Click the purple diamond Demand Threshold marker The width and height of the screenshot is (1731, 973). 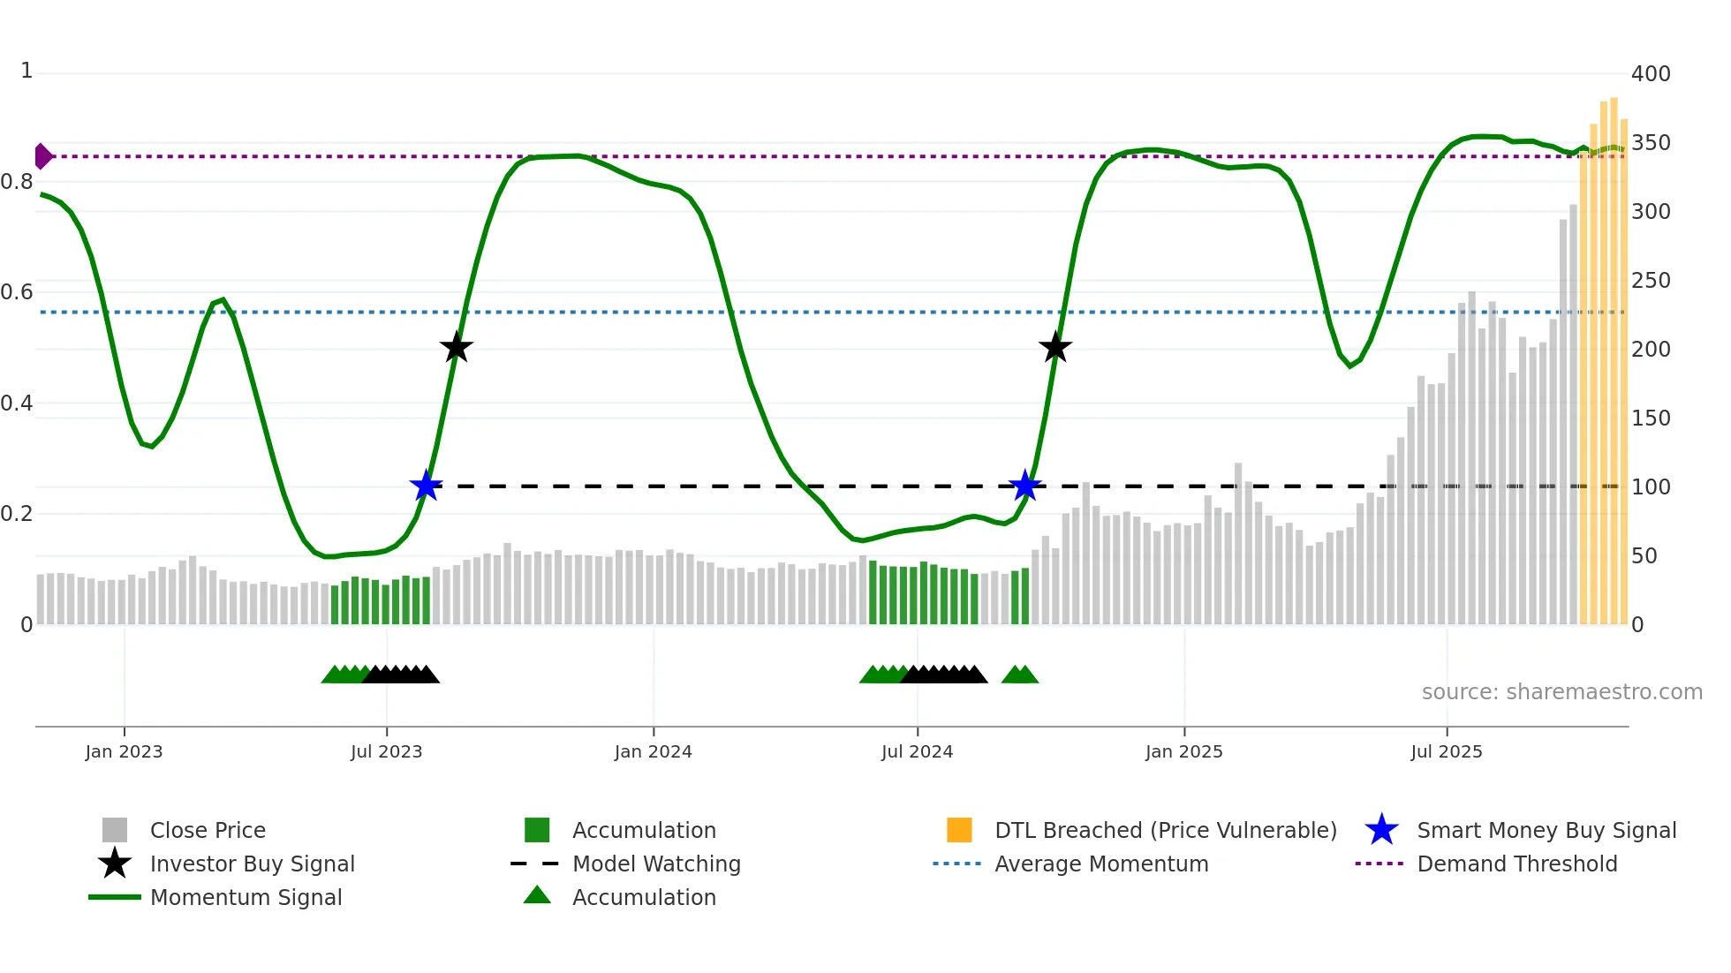[42, 156]
